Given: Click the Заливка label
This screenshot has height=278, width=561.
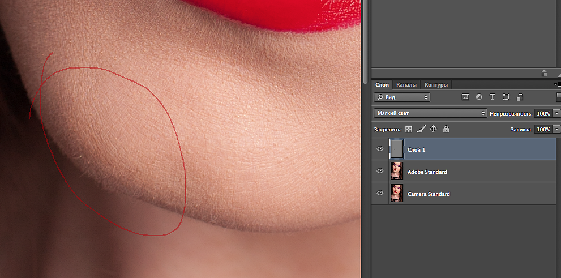Looking at the screenshot, I should pyautogui.click(x=521, y=129).
